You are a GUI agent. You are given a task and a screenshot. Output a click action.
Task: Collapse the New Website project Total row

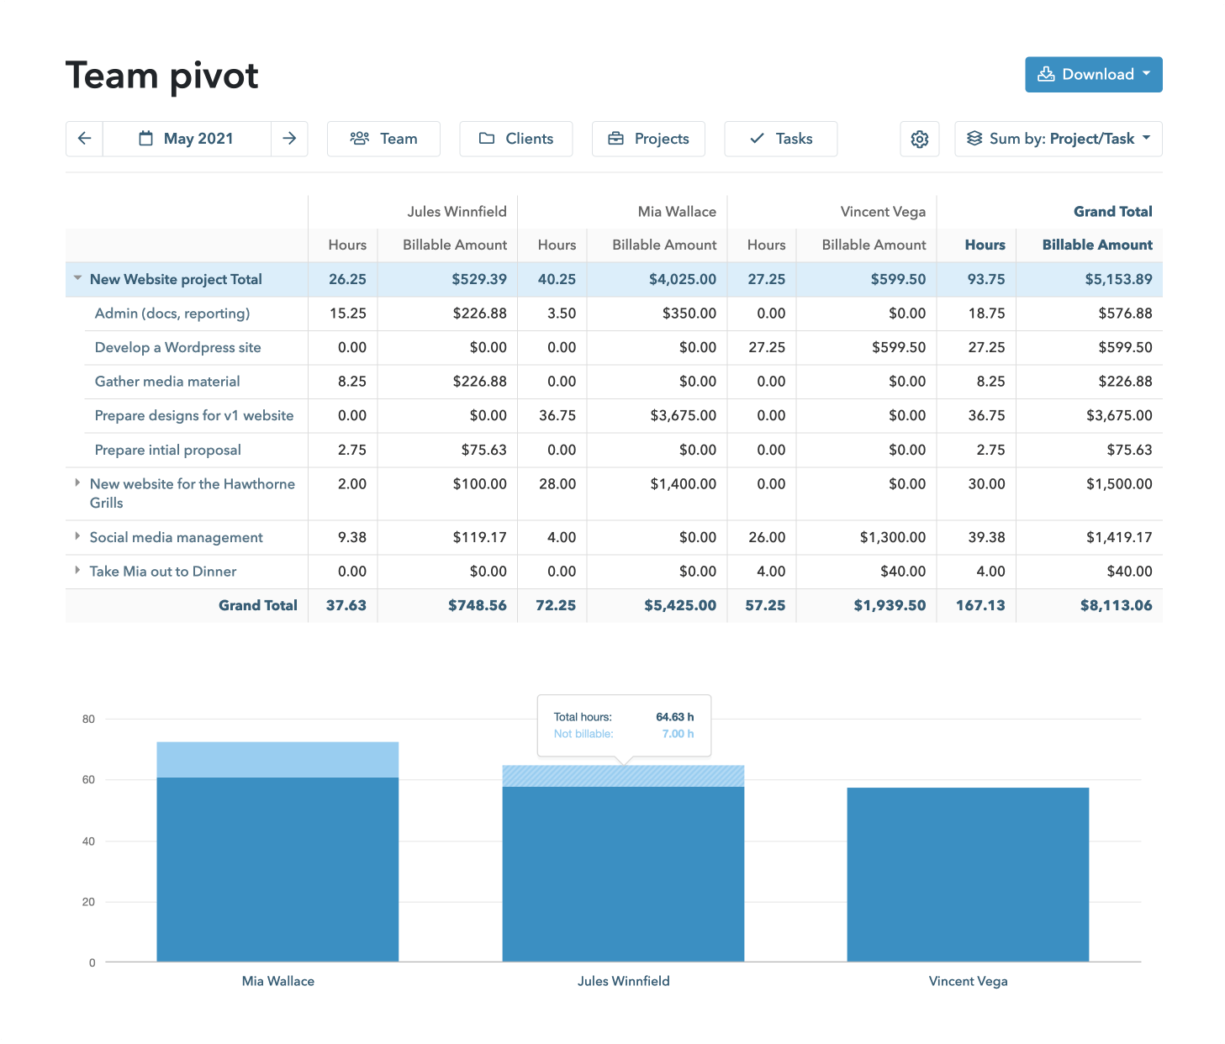click(x=77, y=279)
